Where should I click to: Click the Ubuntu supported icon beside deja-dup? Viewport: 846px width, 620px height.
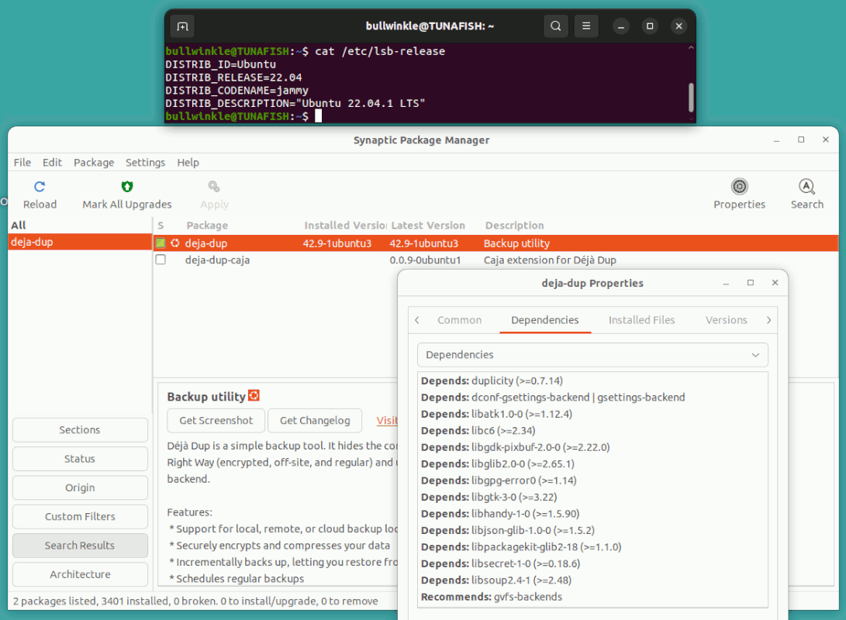(x=174, y=243)
